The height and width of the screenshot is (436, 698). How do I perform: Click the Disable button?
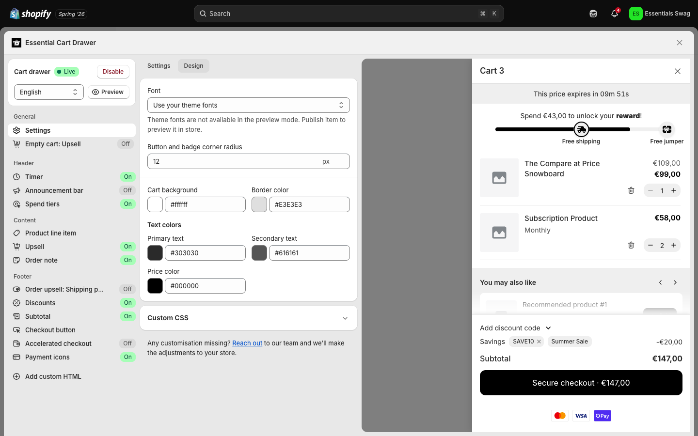click(x=113, y=72)
